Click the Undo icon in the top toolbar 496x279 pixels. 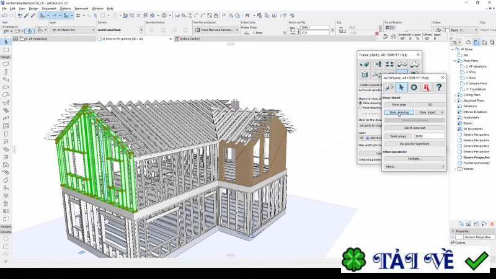tap(5, 15)
